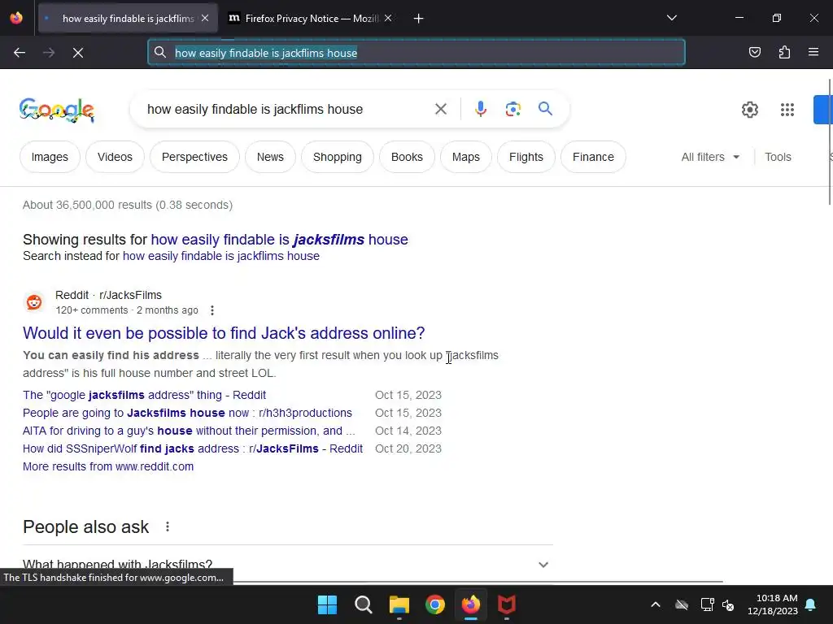
Task: Open 'People are going to Jacksfilms house' link
Action: point(187,413)
